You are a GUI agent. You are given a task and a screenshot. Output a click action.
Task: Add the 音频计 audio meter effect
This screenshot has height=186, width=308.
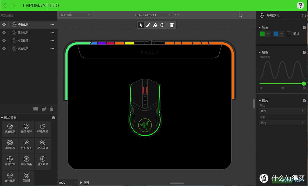[26, 177]
